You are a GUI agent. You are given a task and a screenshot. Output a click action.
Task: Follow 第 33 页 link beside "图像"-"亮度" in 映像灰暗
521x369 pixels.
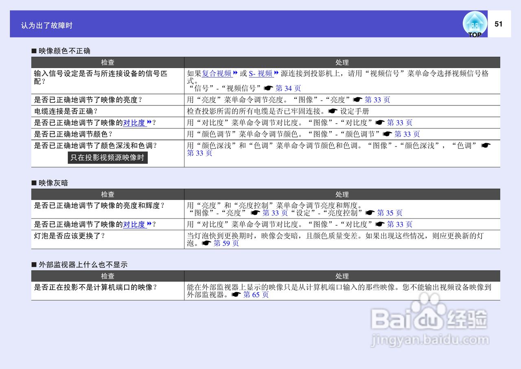275,213
